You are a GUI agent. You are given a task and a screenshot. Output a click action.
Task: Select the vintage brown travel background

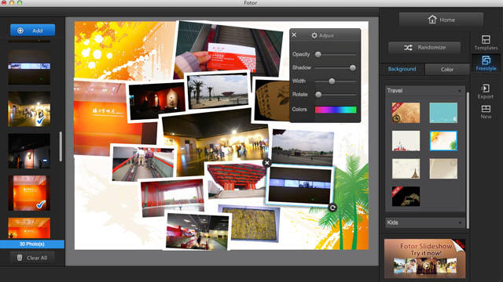tap(406, 113)
